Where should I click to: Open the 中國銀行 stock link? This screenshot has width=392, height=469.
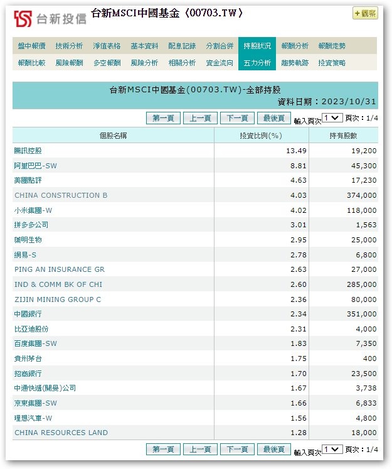coord(28,314)
